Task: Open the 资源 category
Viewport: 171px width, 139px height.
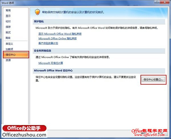Action: [8, 60]
